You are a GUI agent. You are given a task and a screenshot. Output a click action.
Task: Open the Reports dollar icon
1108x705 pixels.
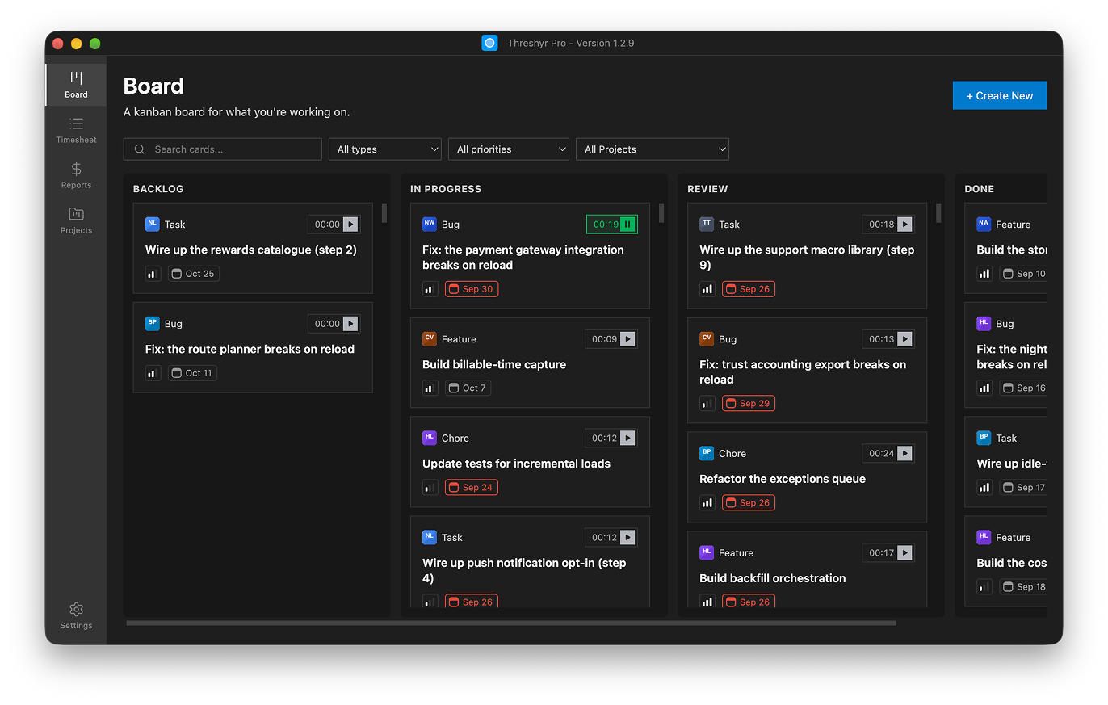click(x=76, y=169)
